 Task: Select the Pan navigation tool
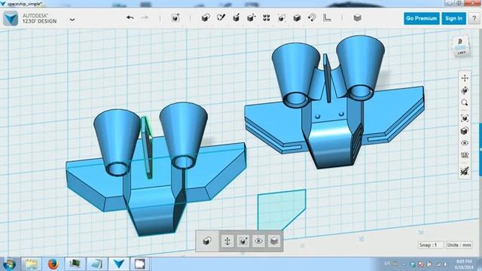click(465, 78)
